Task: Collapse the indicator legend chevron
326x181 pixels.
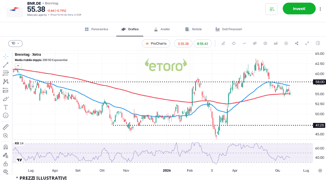Action: coord(18,66)
